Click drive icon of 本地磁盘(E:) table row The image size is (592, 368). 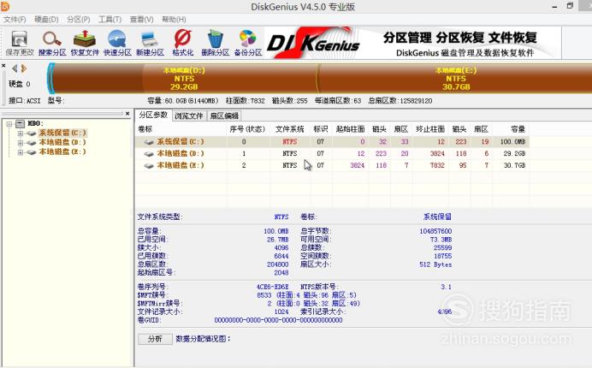pos(149,165)
